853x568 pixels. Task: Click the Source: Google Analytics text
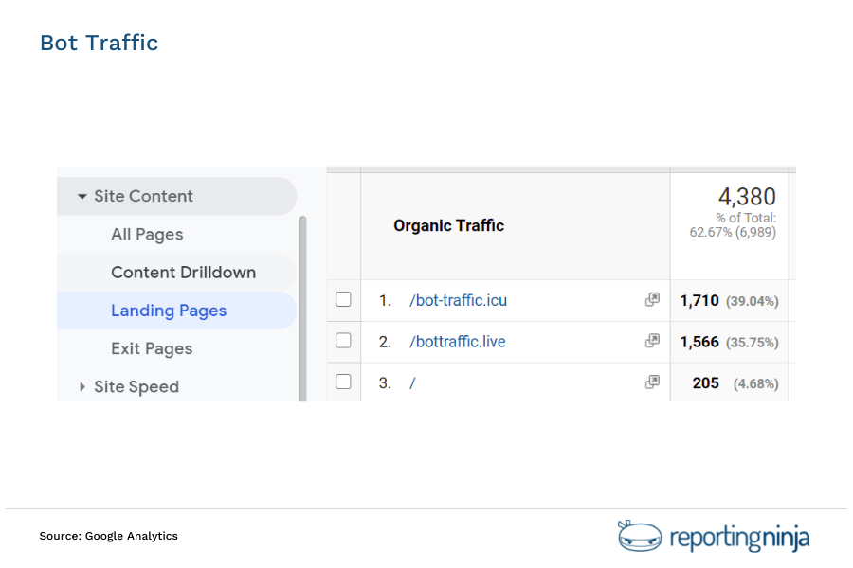tap(108, 536)
